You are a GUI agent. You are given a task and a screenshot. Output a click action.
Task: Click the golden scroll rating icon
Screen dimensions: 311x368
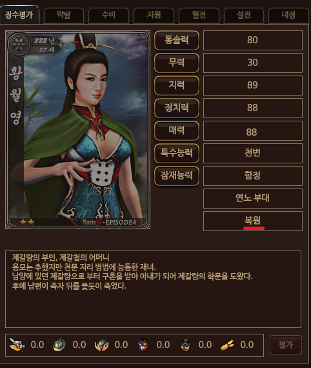point(227,345)
